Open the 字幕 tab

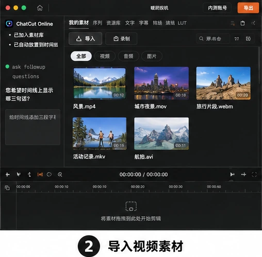(143, 23)
